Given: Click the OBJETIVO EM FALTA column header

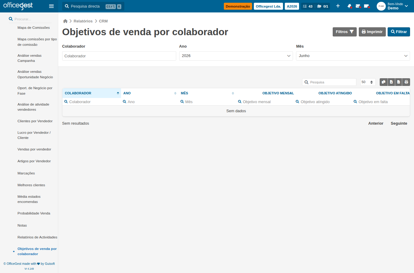Looking at the screenshot, I should coord(393,93).
